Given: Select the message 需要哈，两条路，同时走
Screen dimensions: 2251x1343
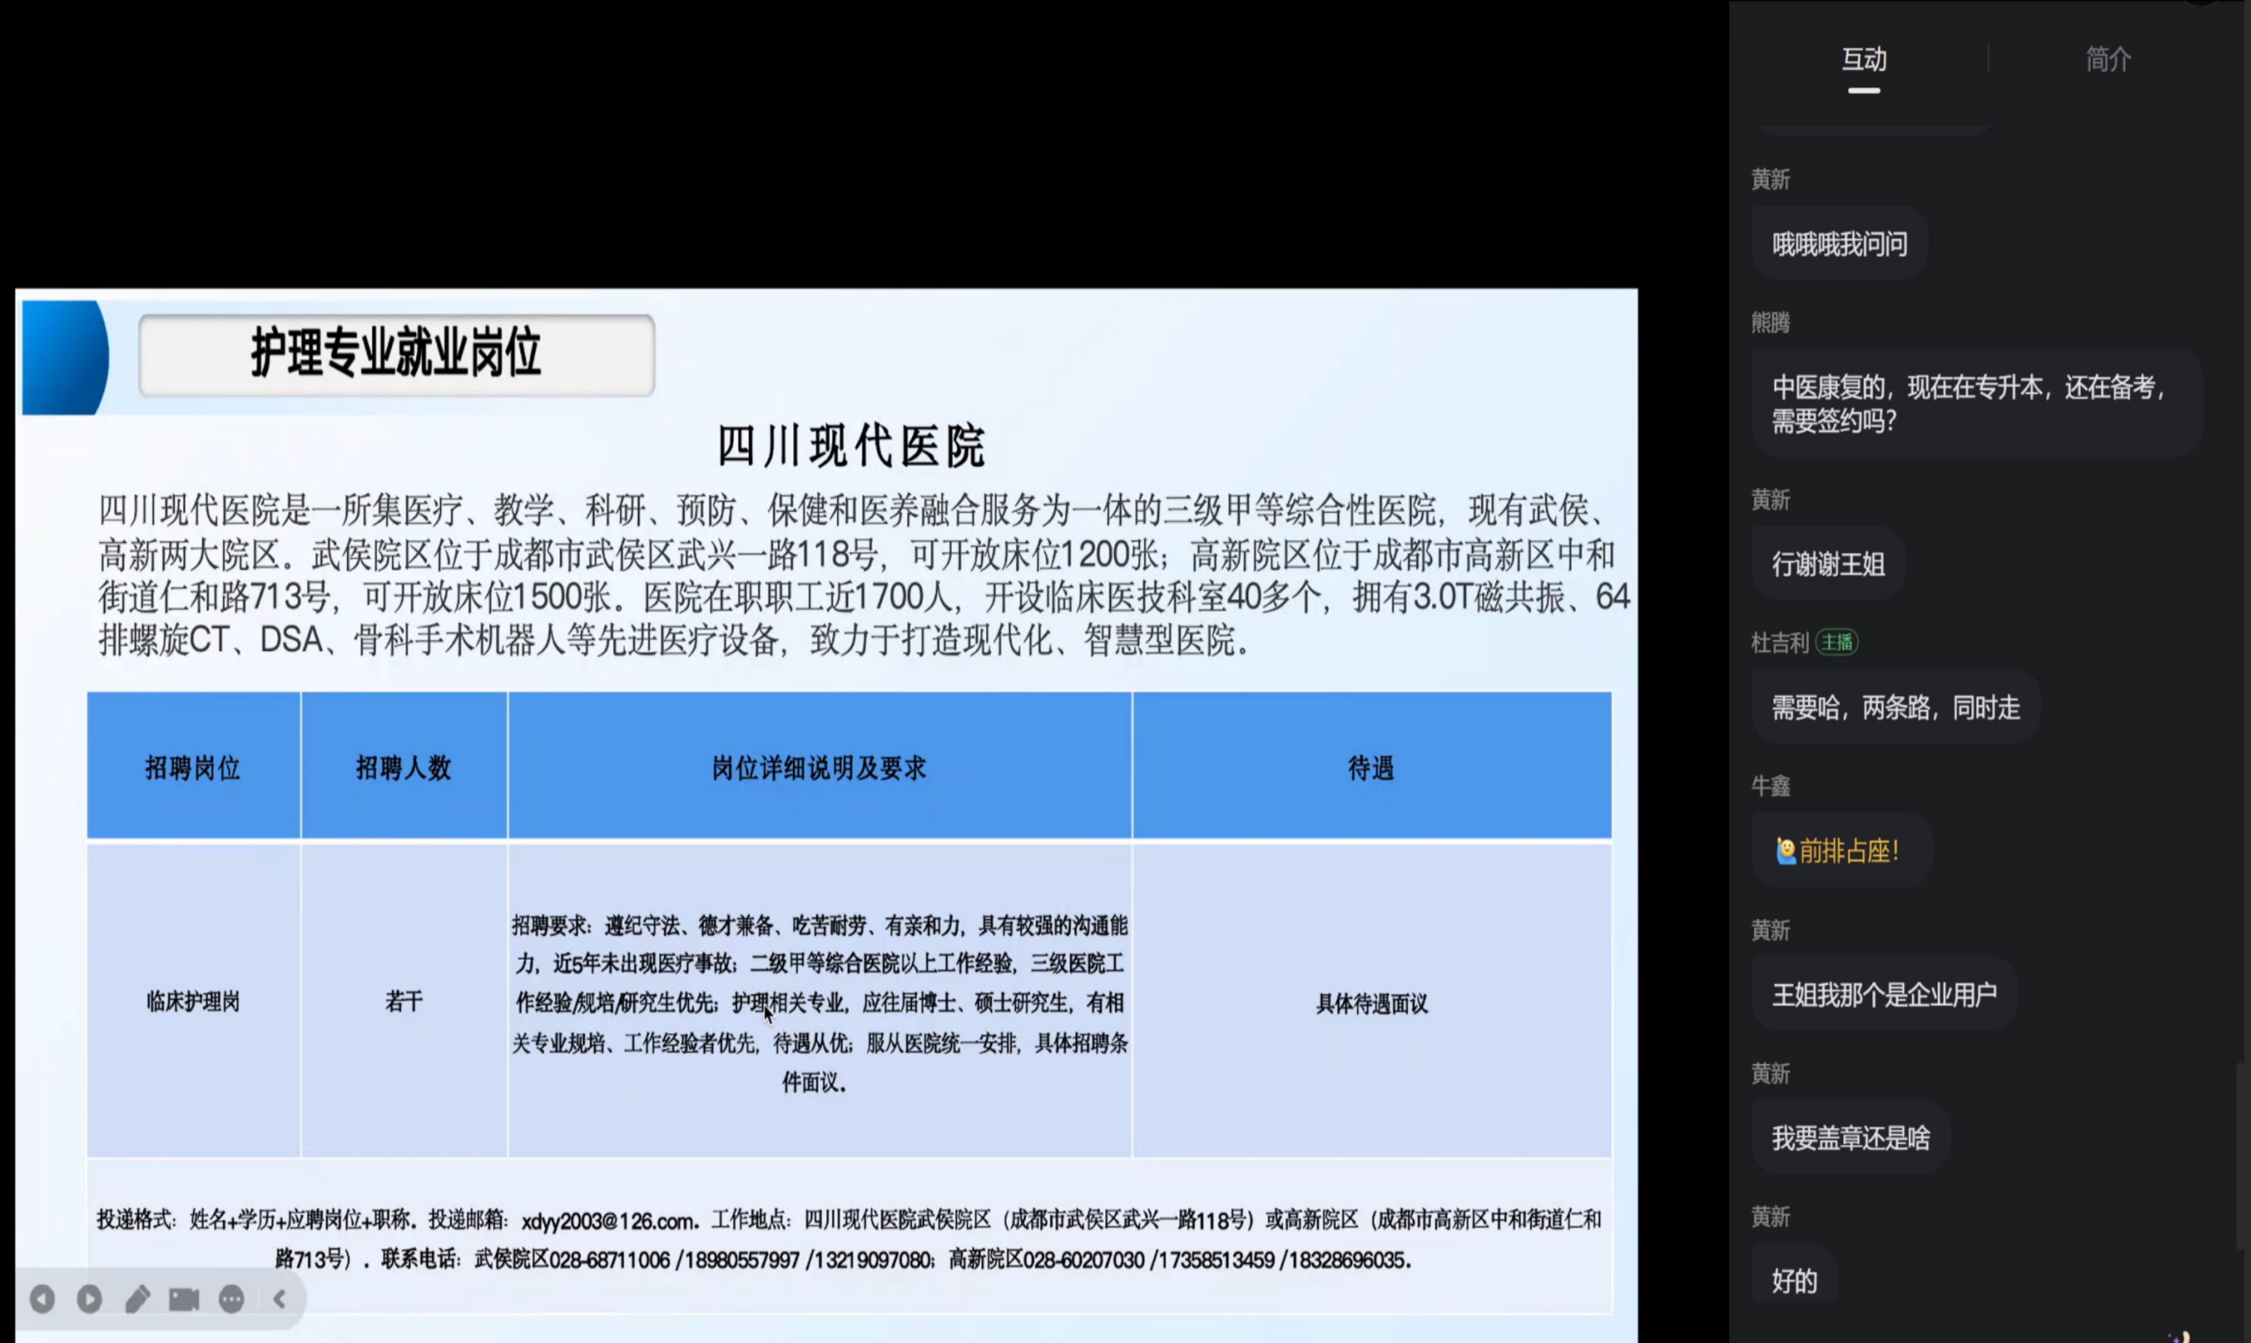Looking at the screenshot, I should point(1895,708).
